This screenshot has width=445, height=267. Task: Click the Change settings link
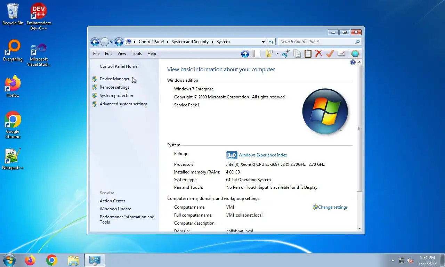pyautogui.click(x=333, y=207)
